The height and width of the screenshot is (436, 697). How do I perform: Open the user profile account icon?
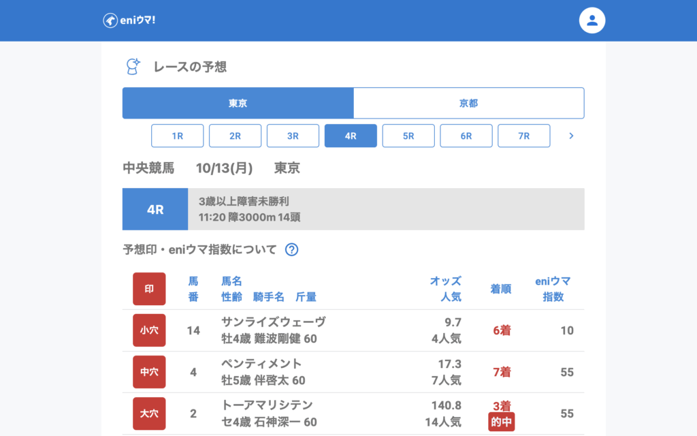(592, 20)
